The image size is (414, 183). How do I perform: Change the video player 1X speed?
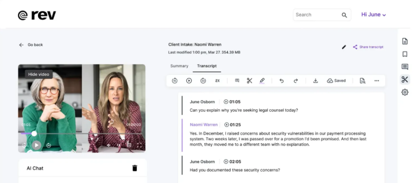coord(119,145)
